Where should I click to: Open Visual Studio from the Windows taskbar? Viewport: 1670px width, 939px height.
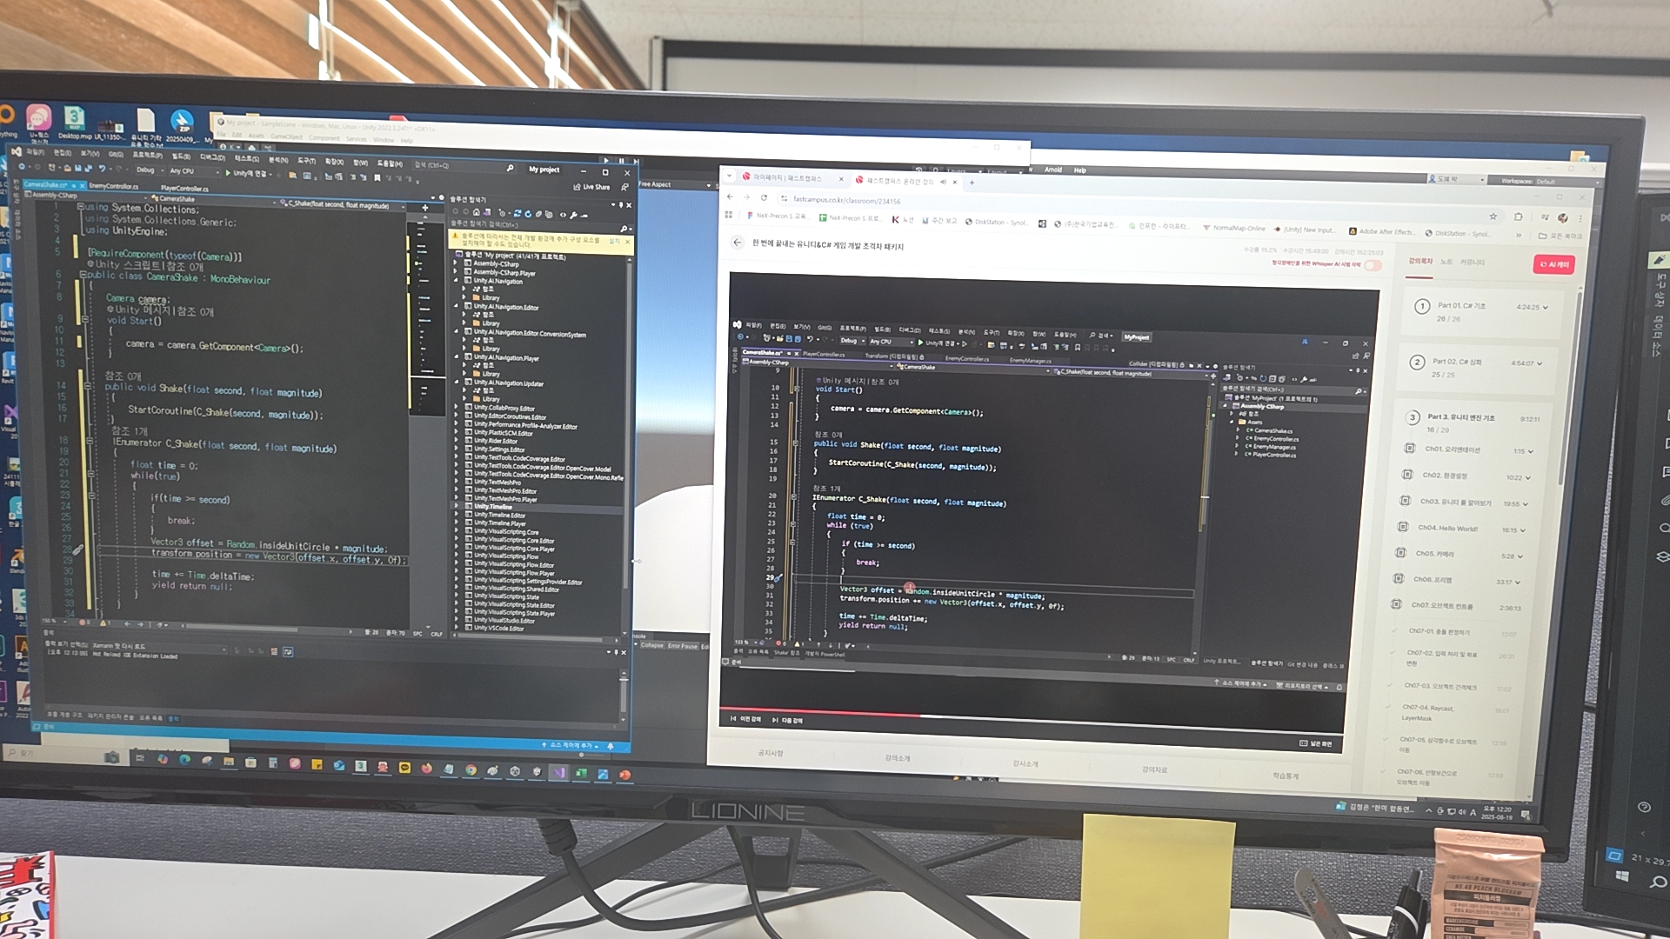coord(558,772)
